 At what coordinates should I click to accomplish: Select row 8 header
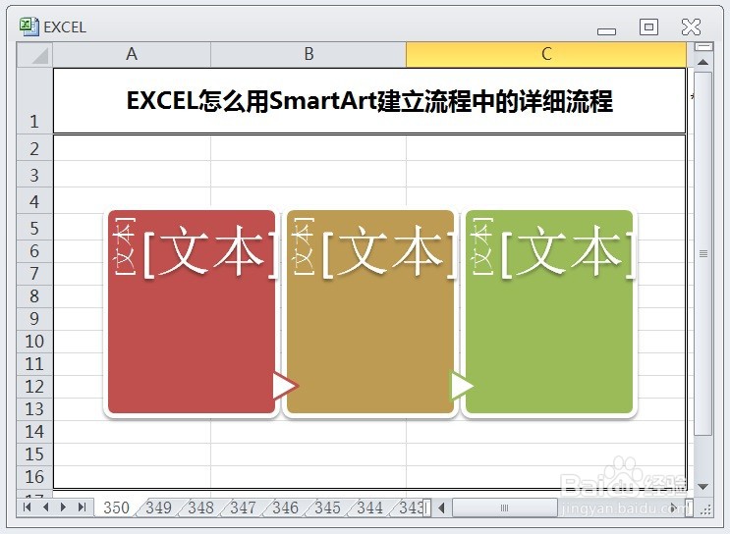(x=35, y=296)
